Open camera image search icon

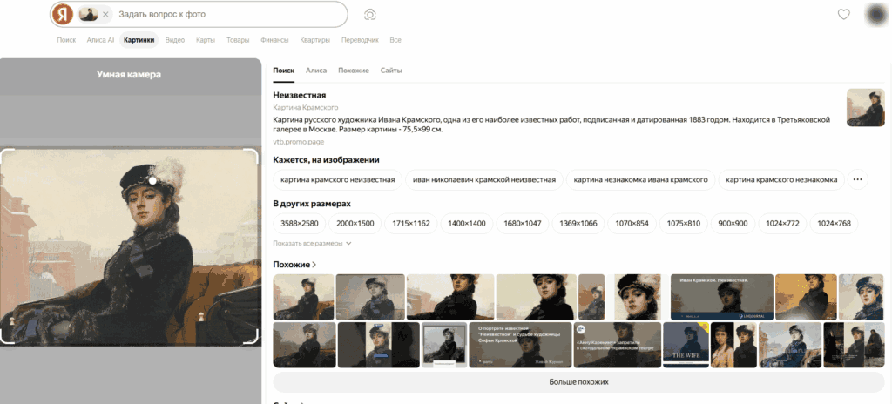(x=369, y=14)
